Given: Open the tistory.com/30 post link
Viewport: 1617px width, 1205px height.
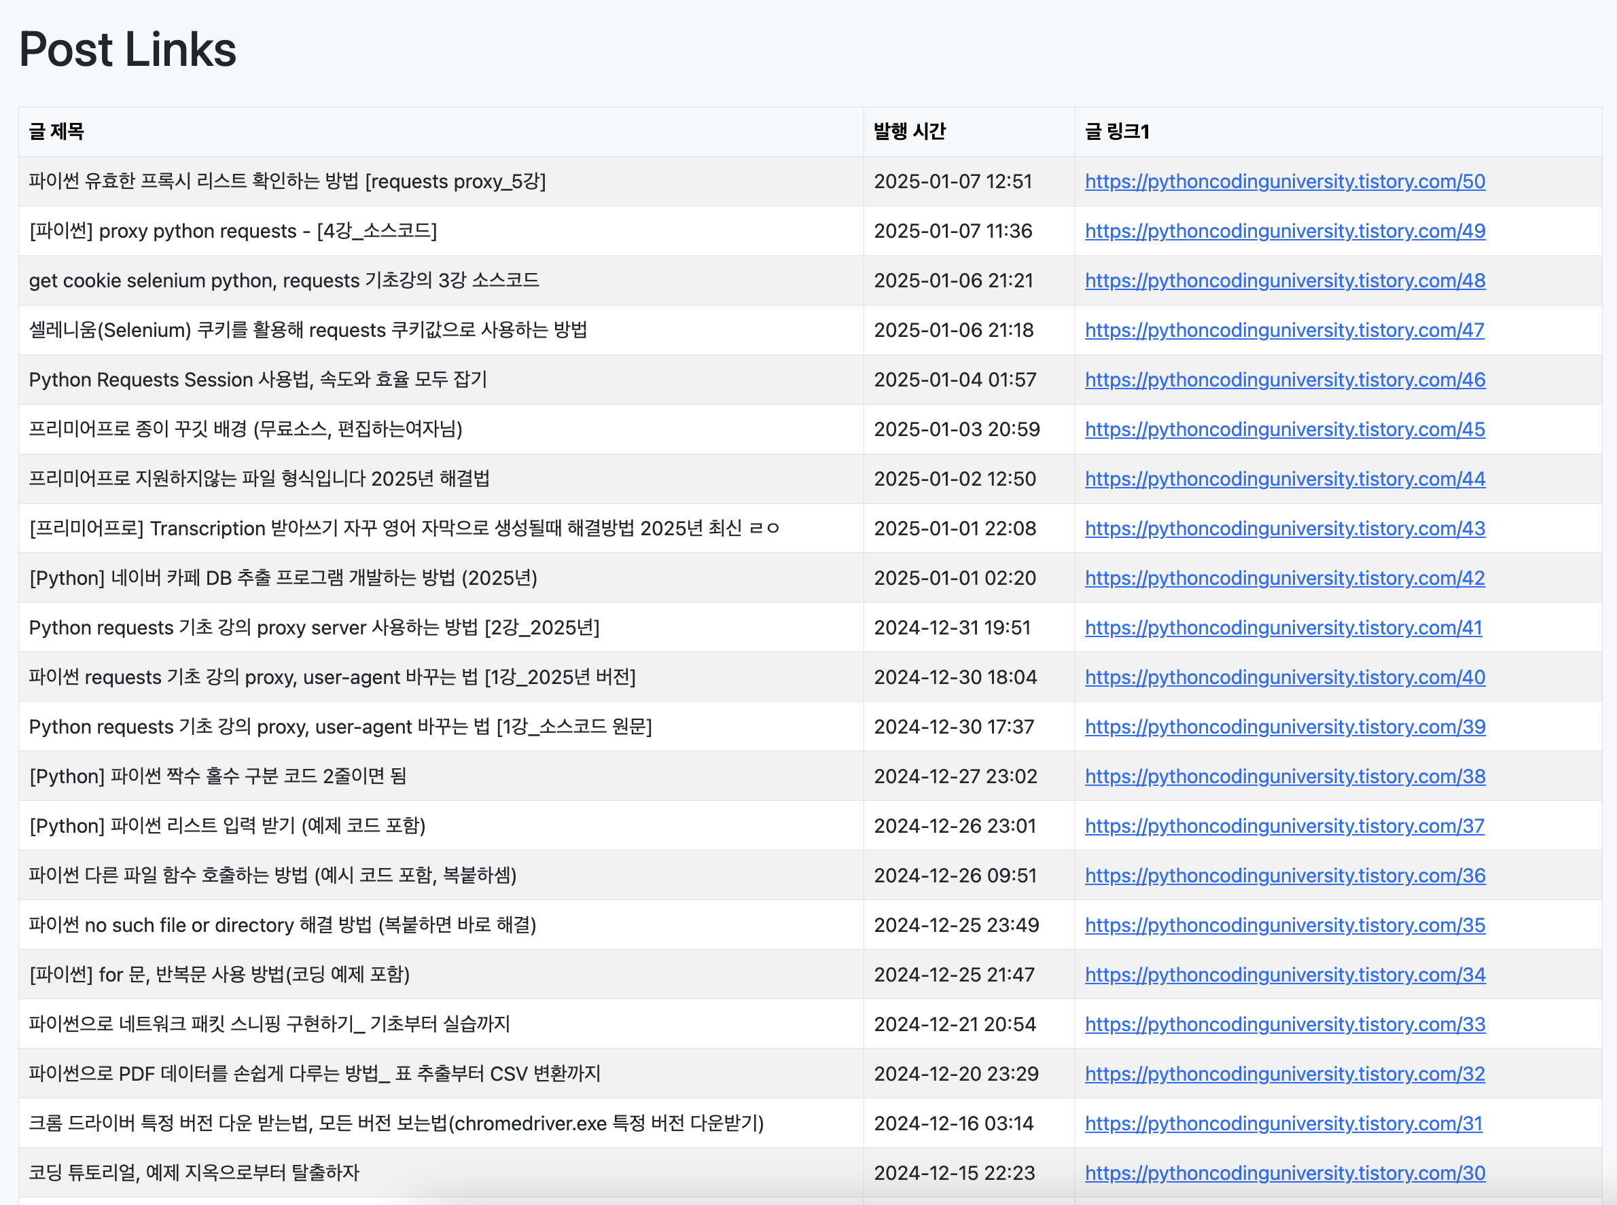Looking at the screenshot, I should coord(1284,1173).
